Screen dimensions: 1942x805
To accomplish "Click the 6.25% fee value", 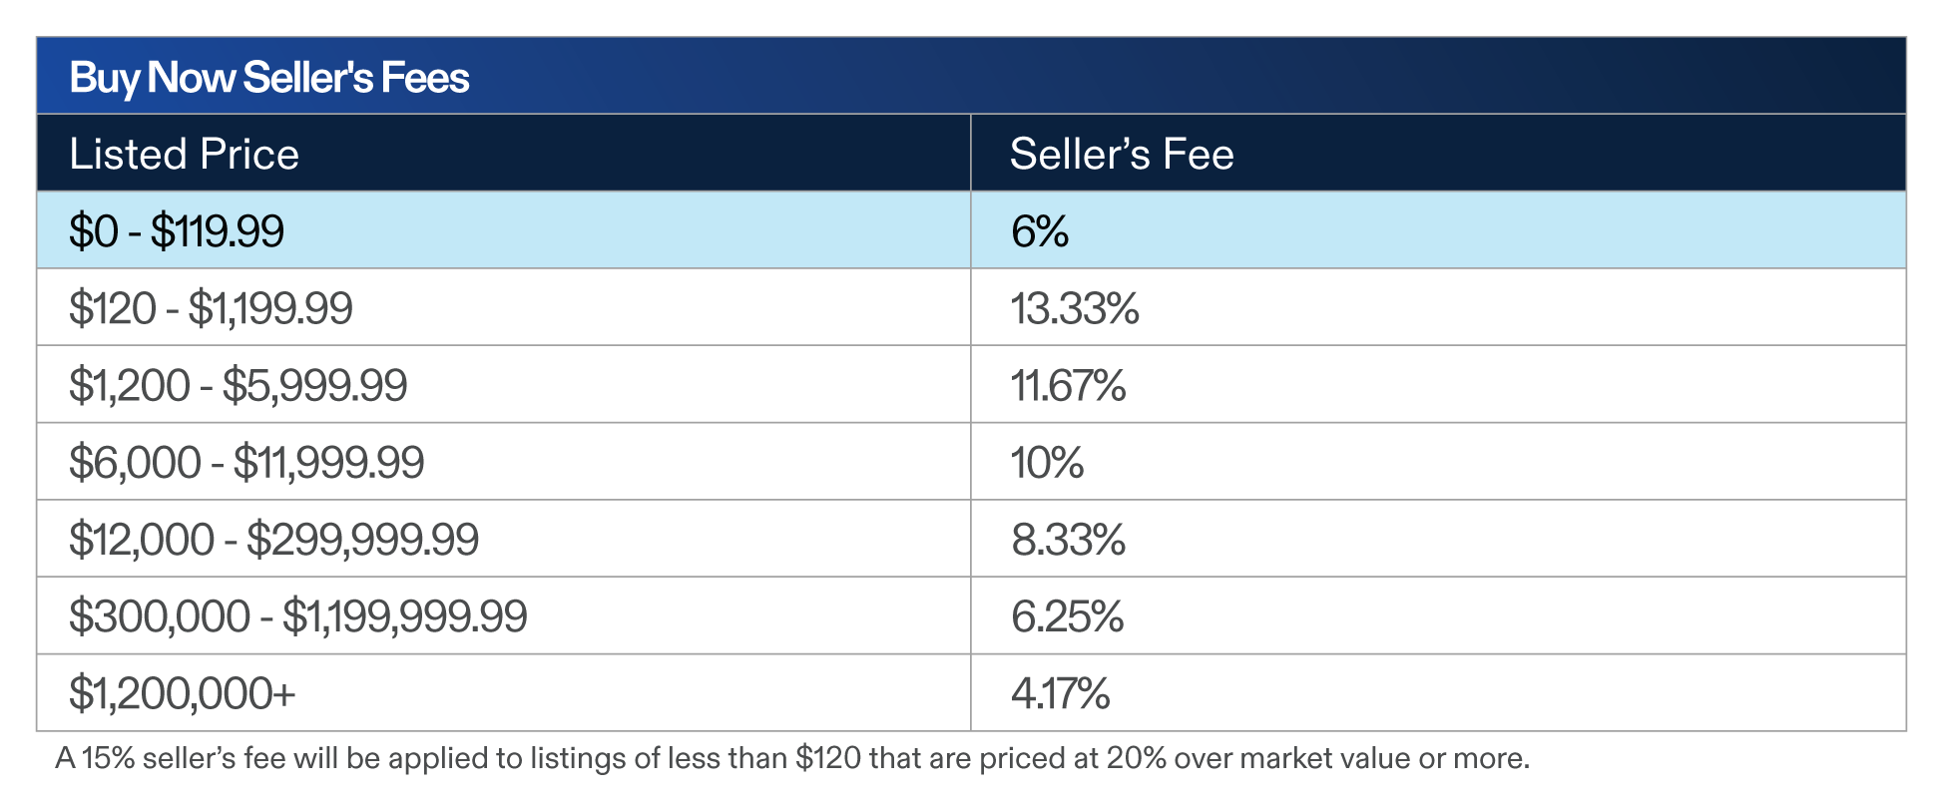I will [1067, 616].
